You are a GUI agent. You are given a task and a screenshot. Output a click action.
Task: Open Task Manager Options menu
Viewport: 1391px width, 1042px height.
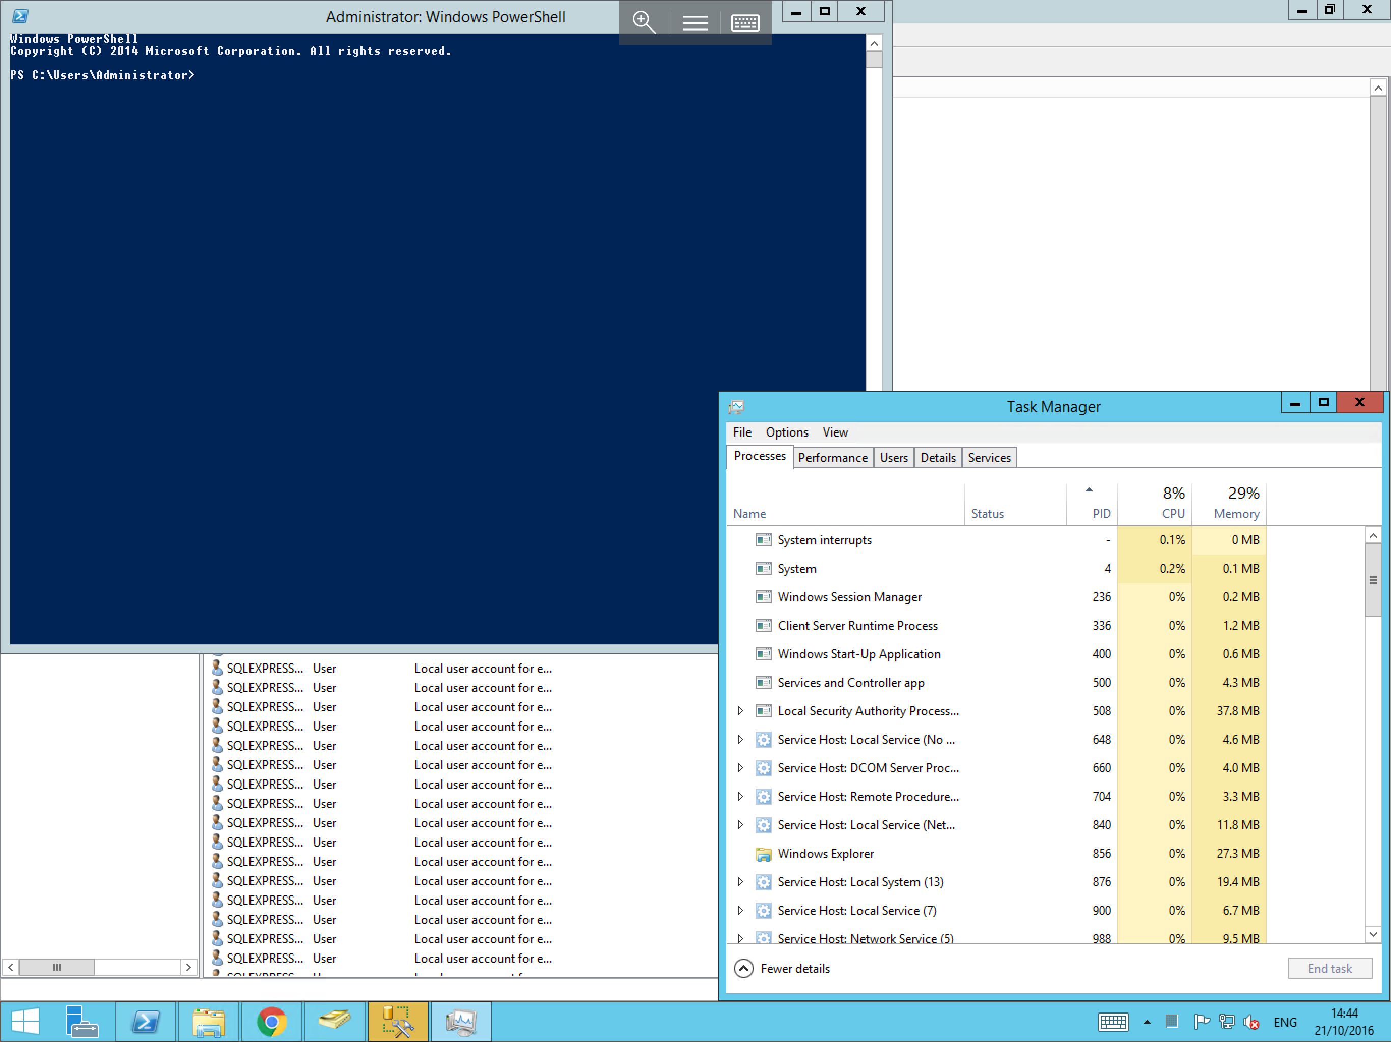click(x=787, y=432)
